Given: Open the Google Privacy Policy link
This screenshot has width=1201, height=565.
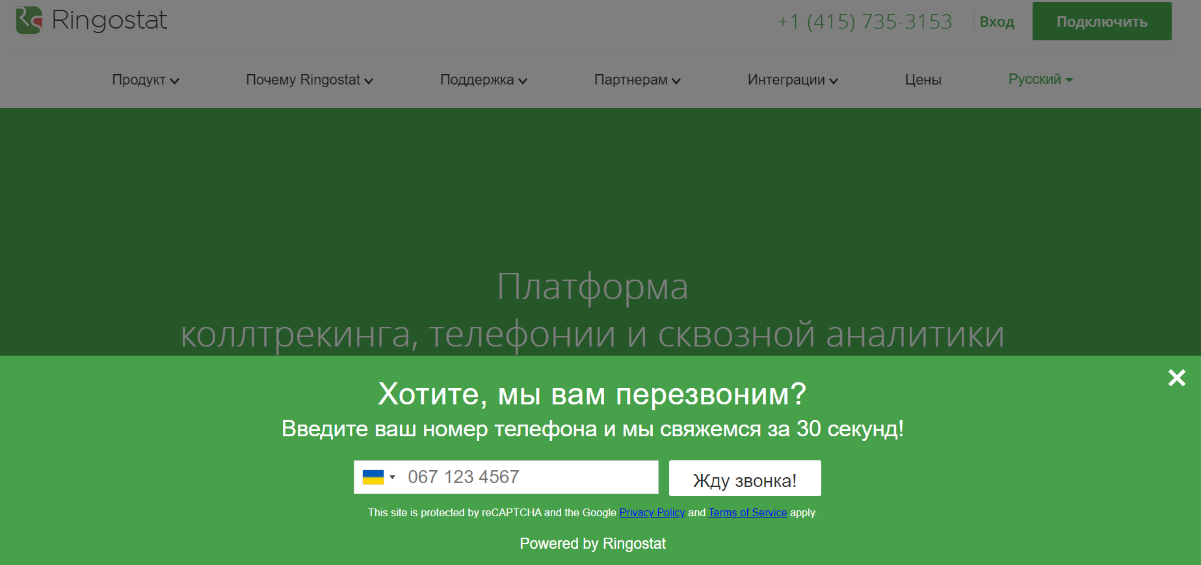Looking at the screenshot, I should [652, 512].
